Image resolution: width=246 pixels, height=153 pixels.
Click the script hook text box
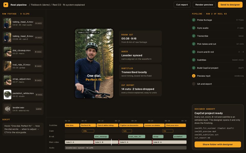pyautogui.click(x=23, y=129)
